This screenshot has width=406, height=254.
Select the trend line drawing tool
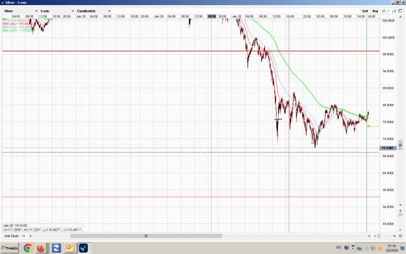click(x=388, y=11)
